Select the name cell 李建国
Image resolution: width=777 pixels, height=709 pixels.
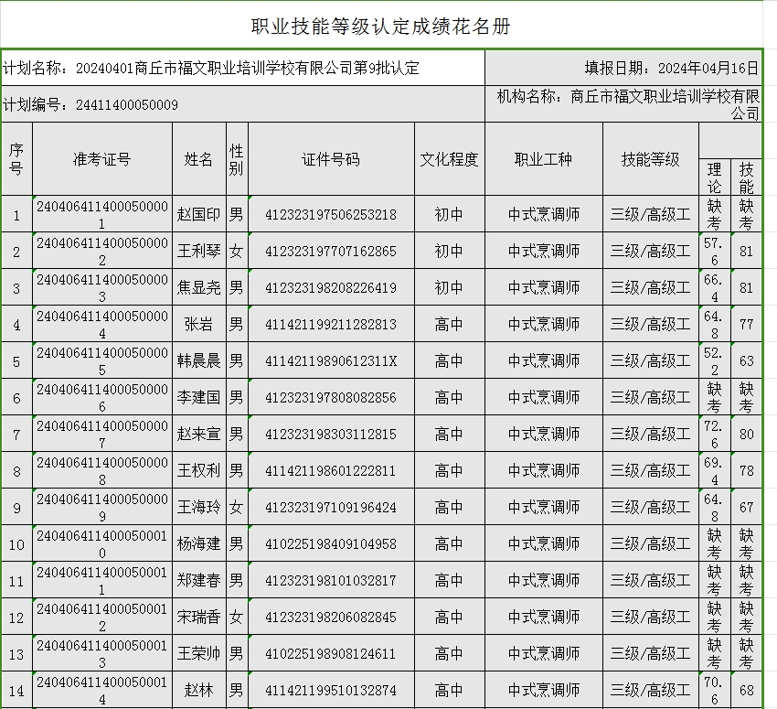[198, 397]
